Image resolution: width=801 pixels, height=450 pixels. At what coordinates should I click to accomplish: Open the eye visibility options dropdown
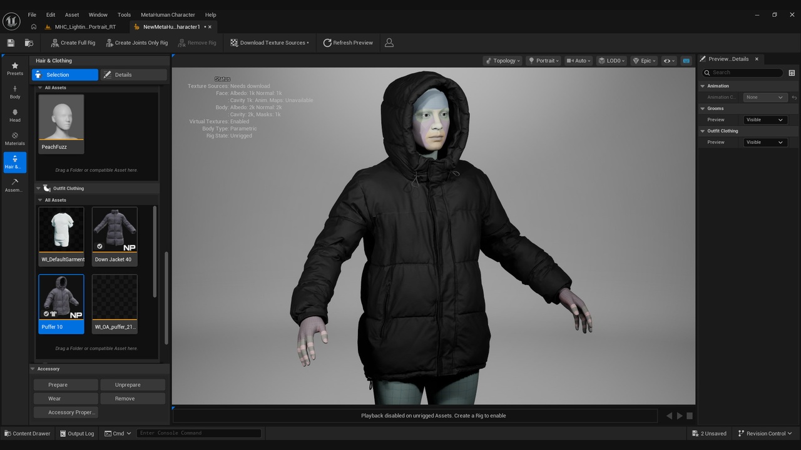coord(669,61)
